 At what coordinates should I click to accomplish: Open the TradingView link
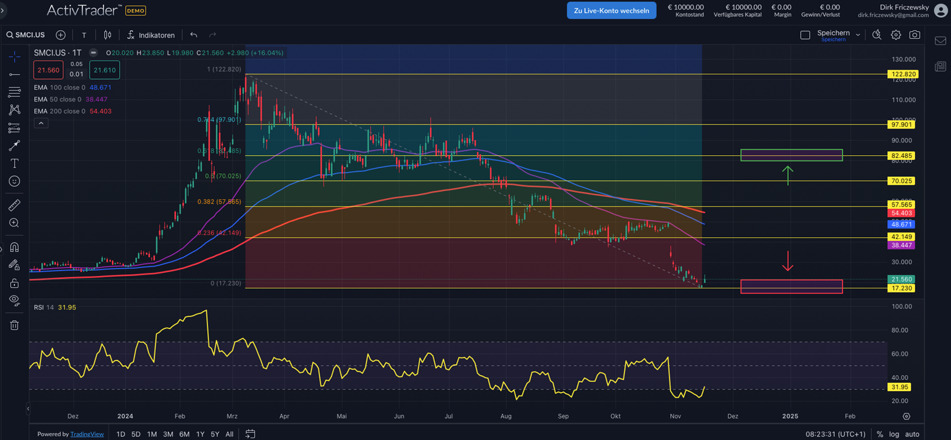(x=87, y=434)
